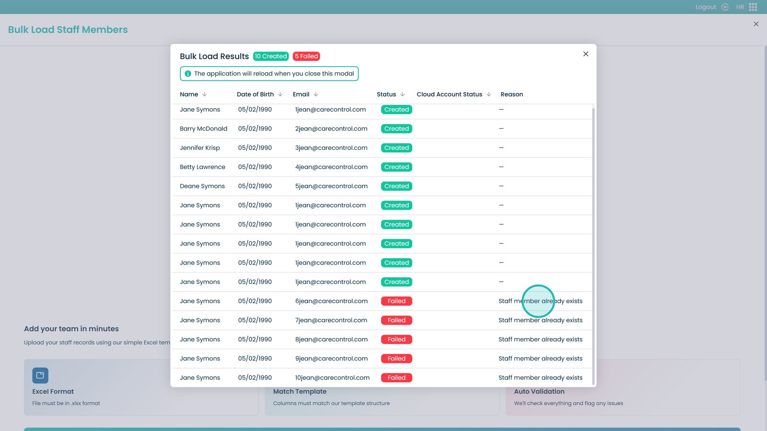Sort by Cloud Account Status arrow
Screen dimensions: 767x431
(488, 94)
